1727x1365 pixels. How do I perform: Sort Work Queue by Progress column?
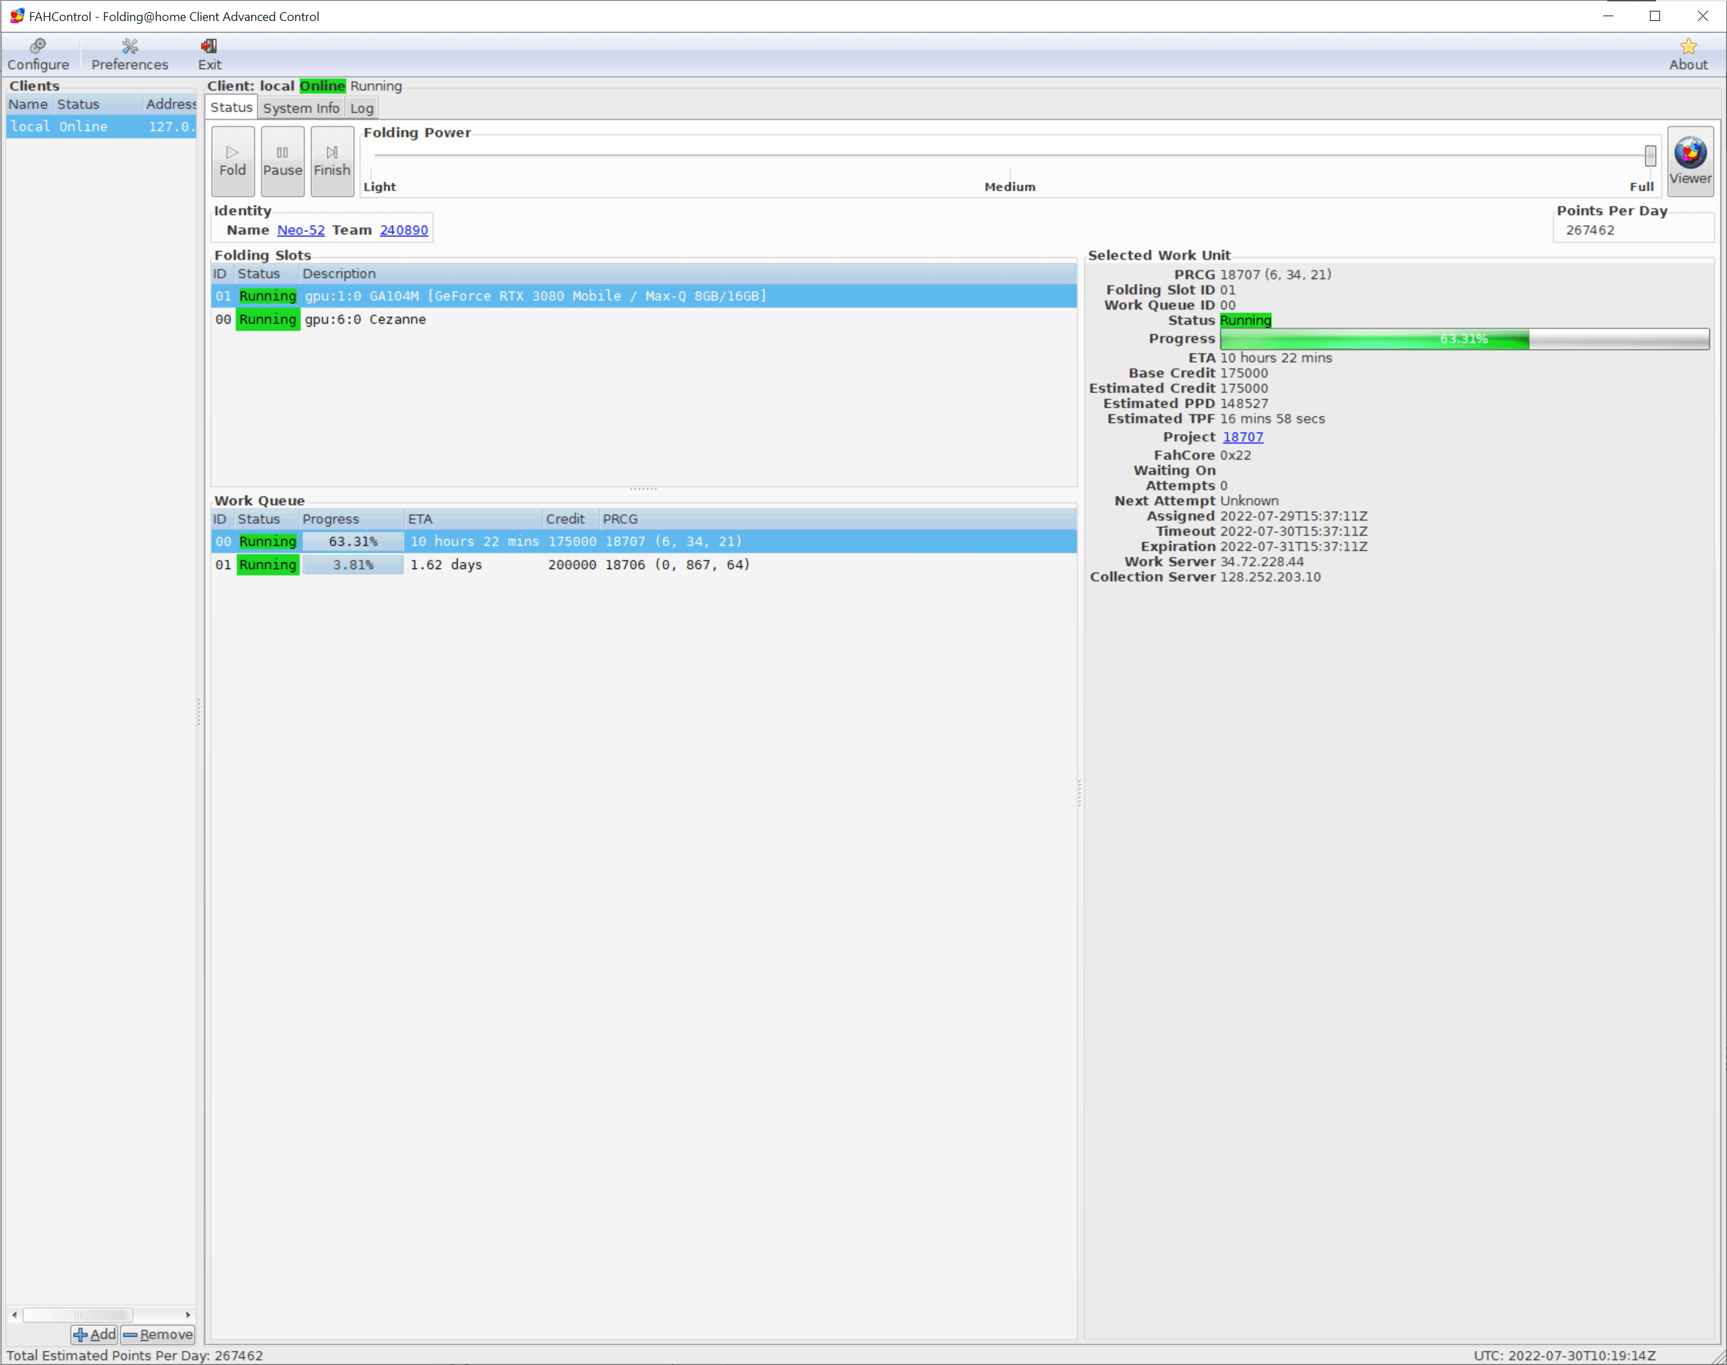[352, 519]
